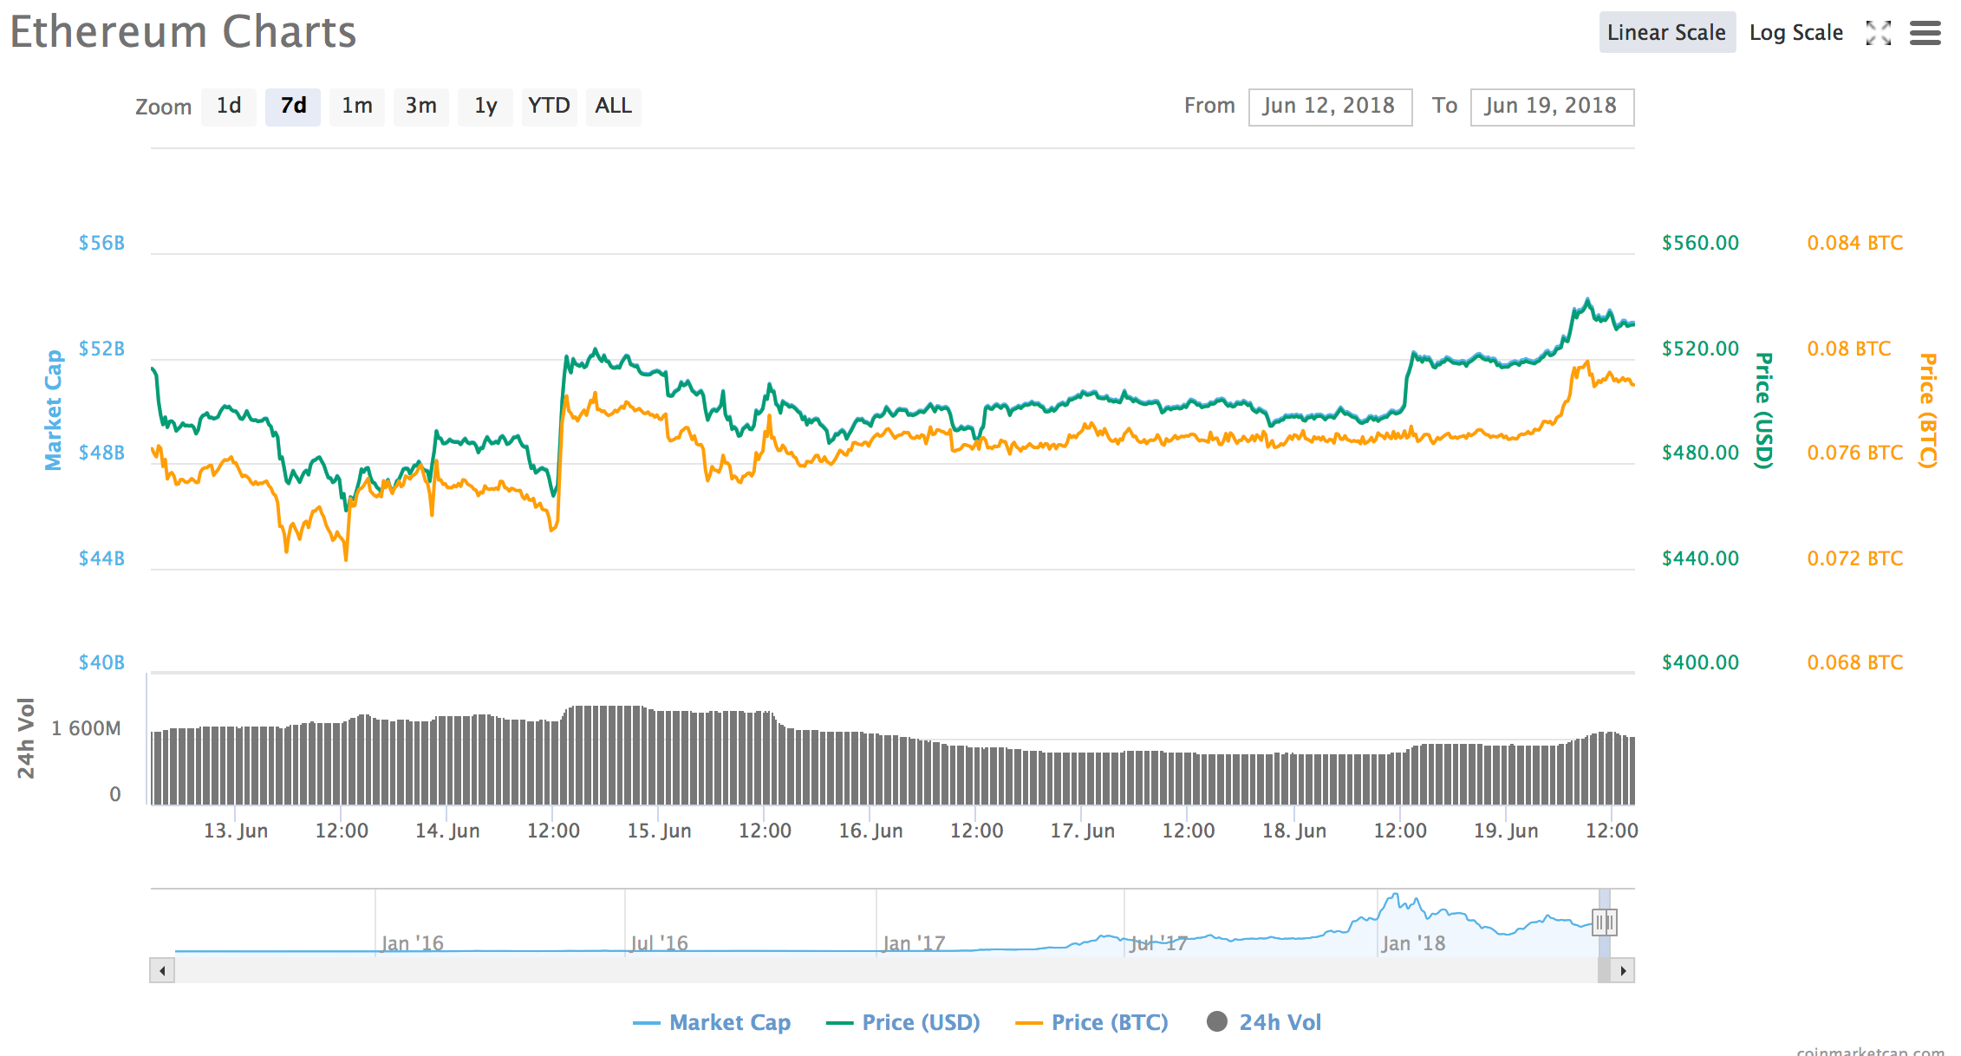Click the From date field

(1329, 107)
